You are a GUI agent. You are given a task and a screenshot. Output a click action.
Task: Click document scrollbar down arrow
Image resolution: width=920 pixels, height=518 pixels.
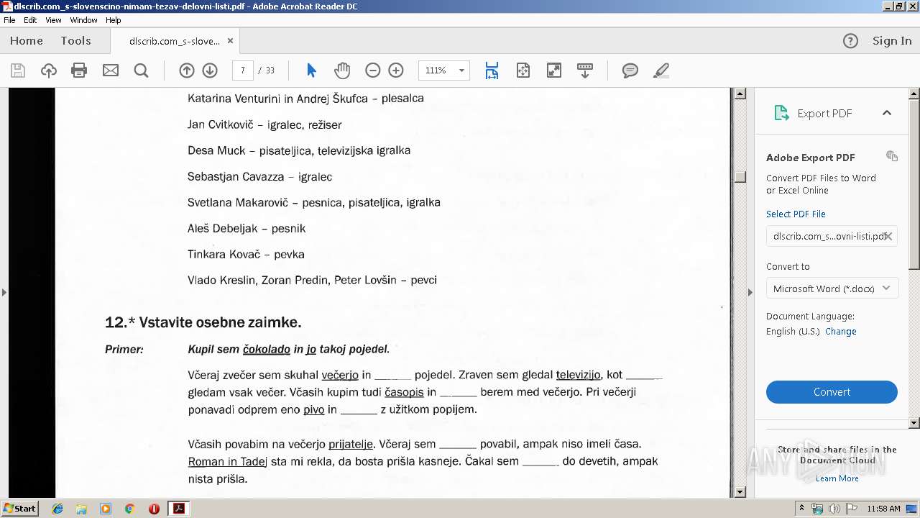click(740, 492)
